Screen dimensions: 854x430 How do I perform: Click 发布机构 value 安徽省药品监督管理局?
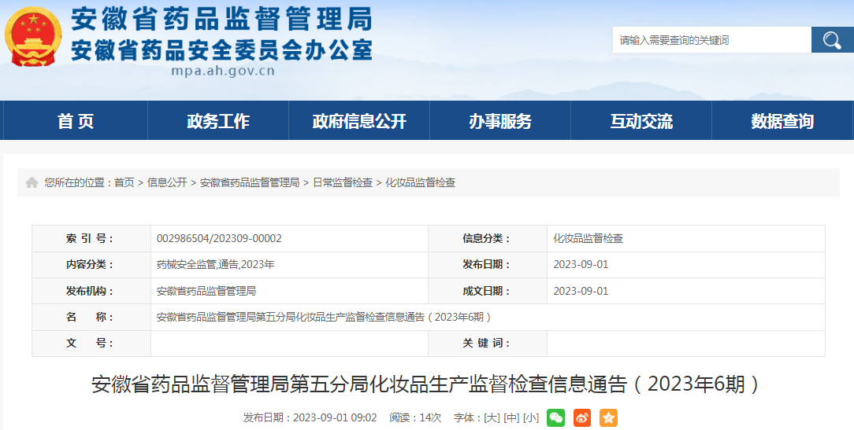point(206,291)
